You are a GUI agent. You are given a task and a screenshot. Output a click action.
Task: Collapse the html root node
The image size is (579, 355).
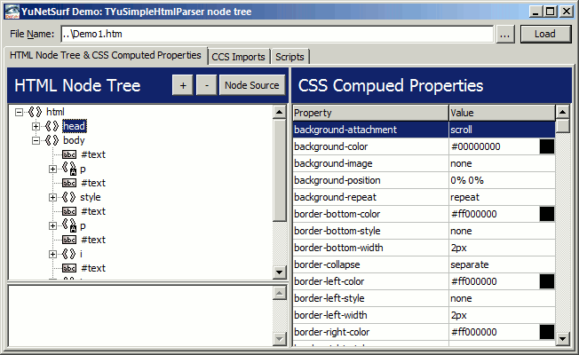[20, 112]
